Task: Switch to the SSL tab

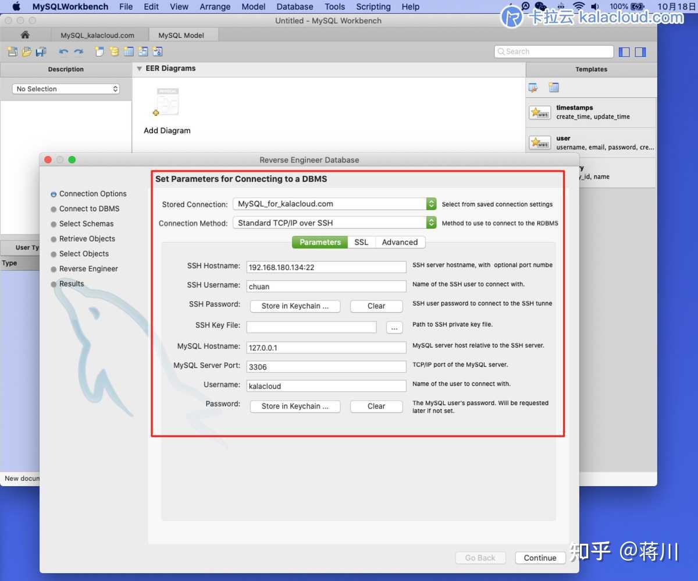Action: click(361, 242)
